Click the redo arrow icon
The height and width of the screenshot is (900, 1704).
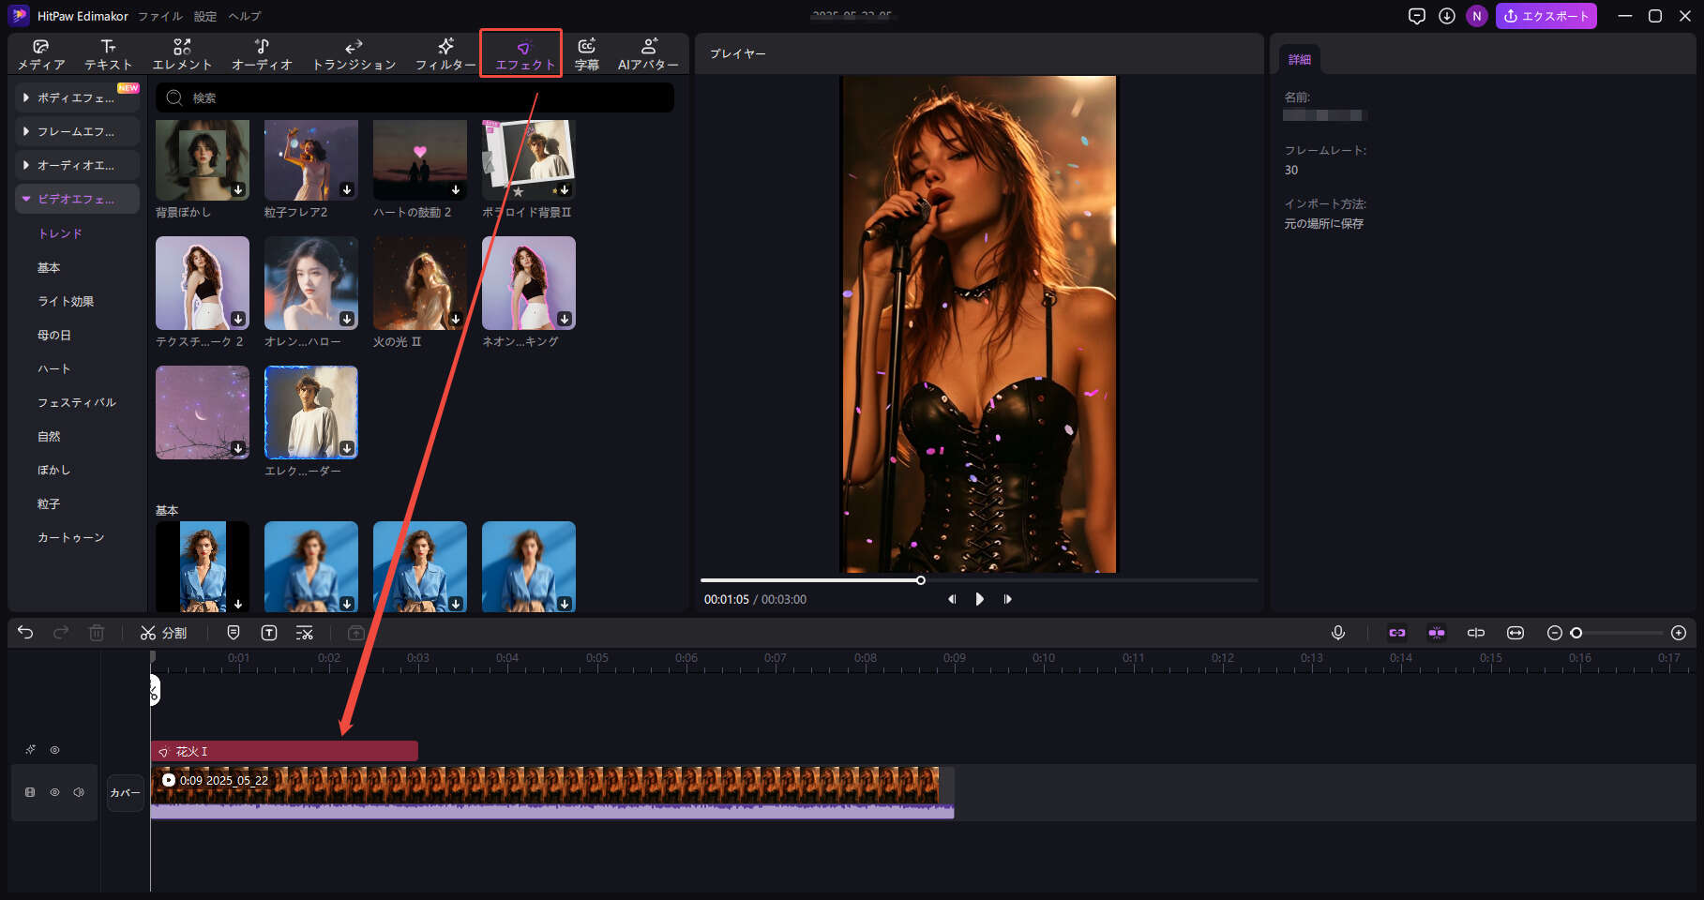(61, 633)
